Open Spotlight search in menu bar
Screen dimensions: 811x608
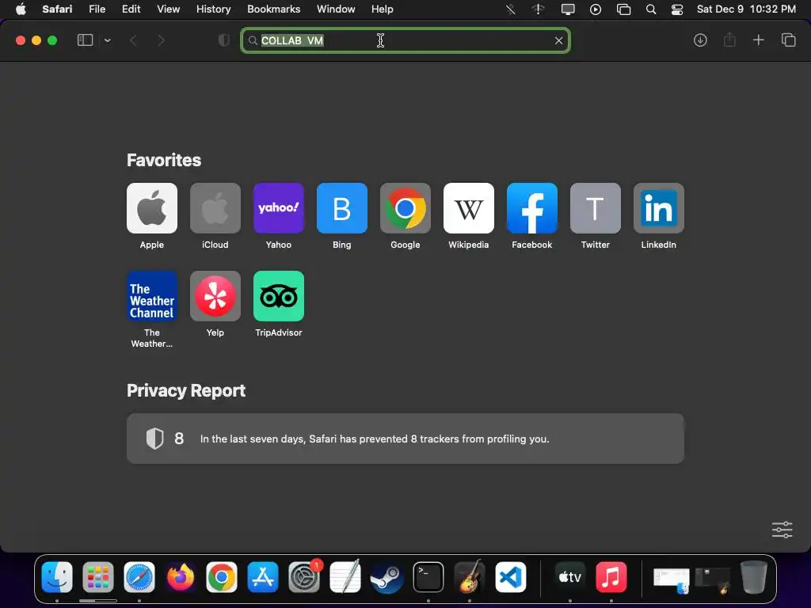click(x=651, y=9)
